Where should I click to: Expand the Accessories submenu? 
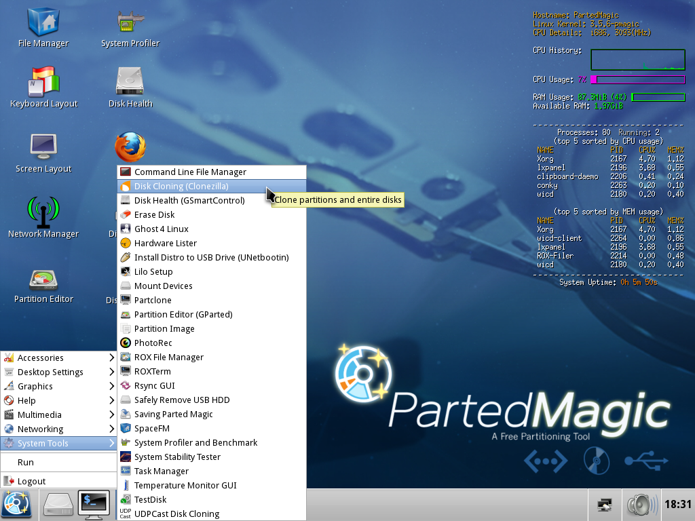click(58, 358)
